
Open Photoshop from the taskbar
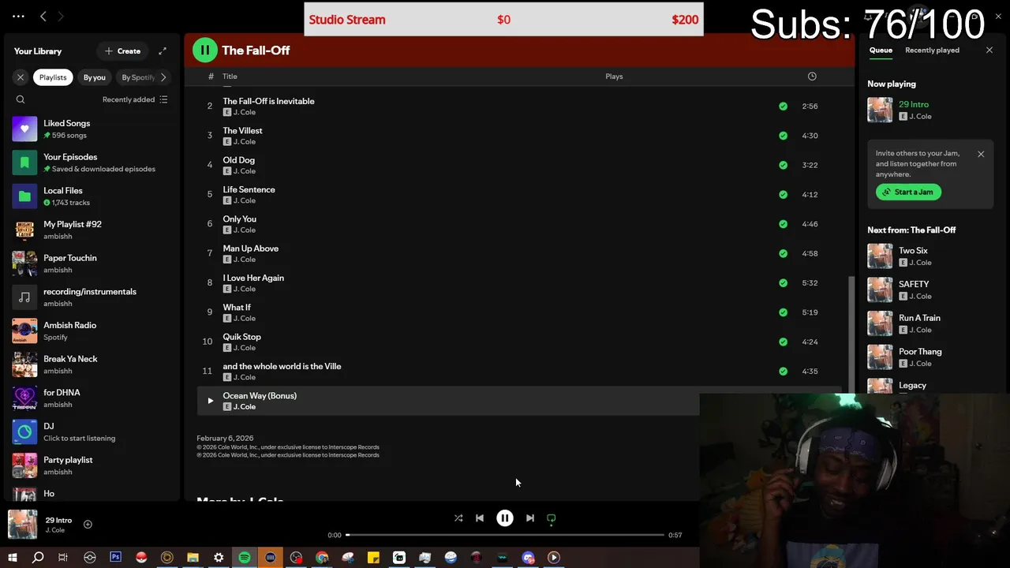[115, 558]
